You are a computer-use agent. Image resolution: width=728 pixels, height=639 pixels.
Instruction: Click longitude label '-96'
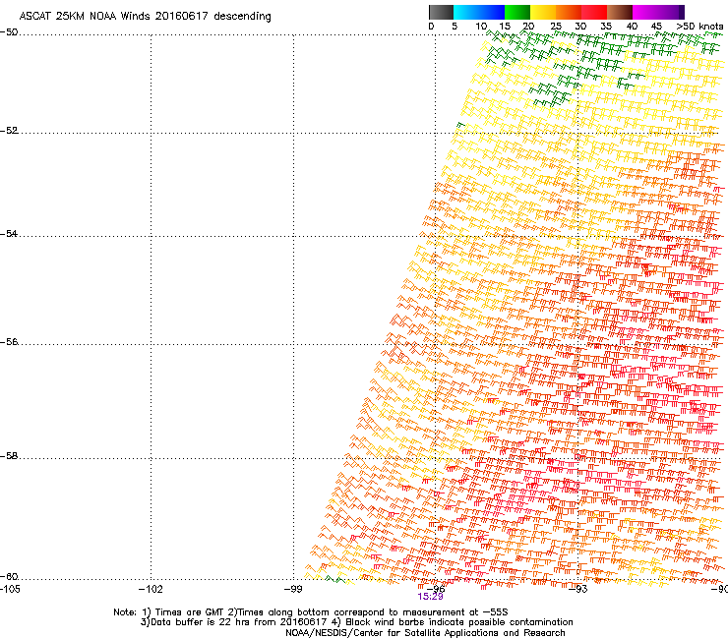[436, 588]
